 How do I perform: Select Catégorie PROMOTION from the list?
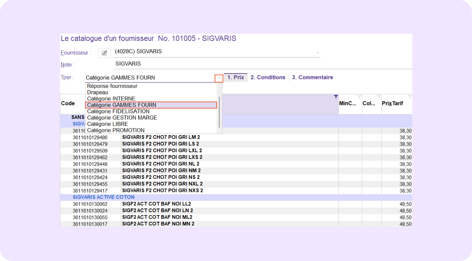116,130
